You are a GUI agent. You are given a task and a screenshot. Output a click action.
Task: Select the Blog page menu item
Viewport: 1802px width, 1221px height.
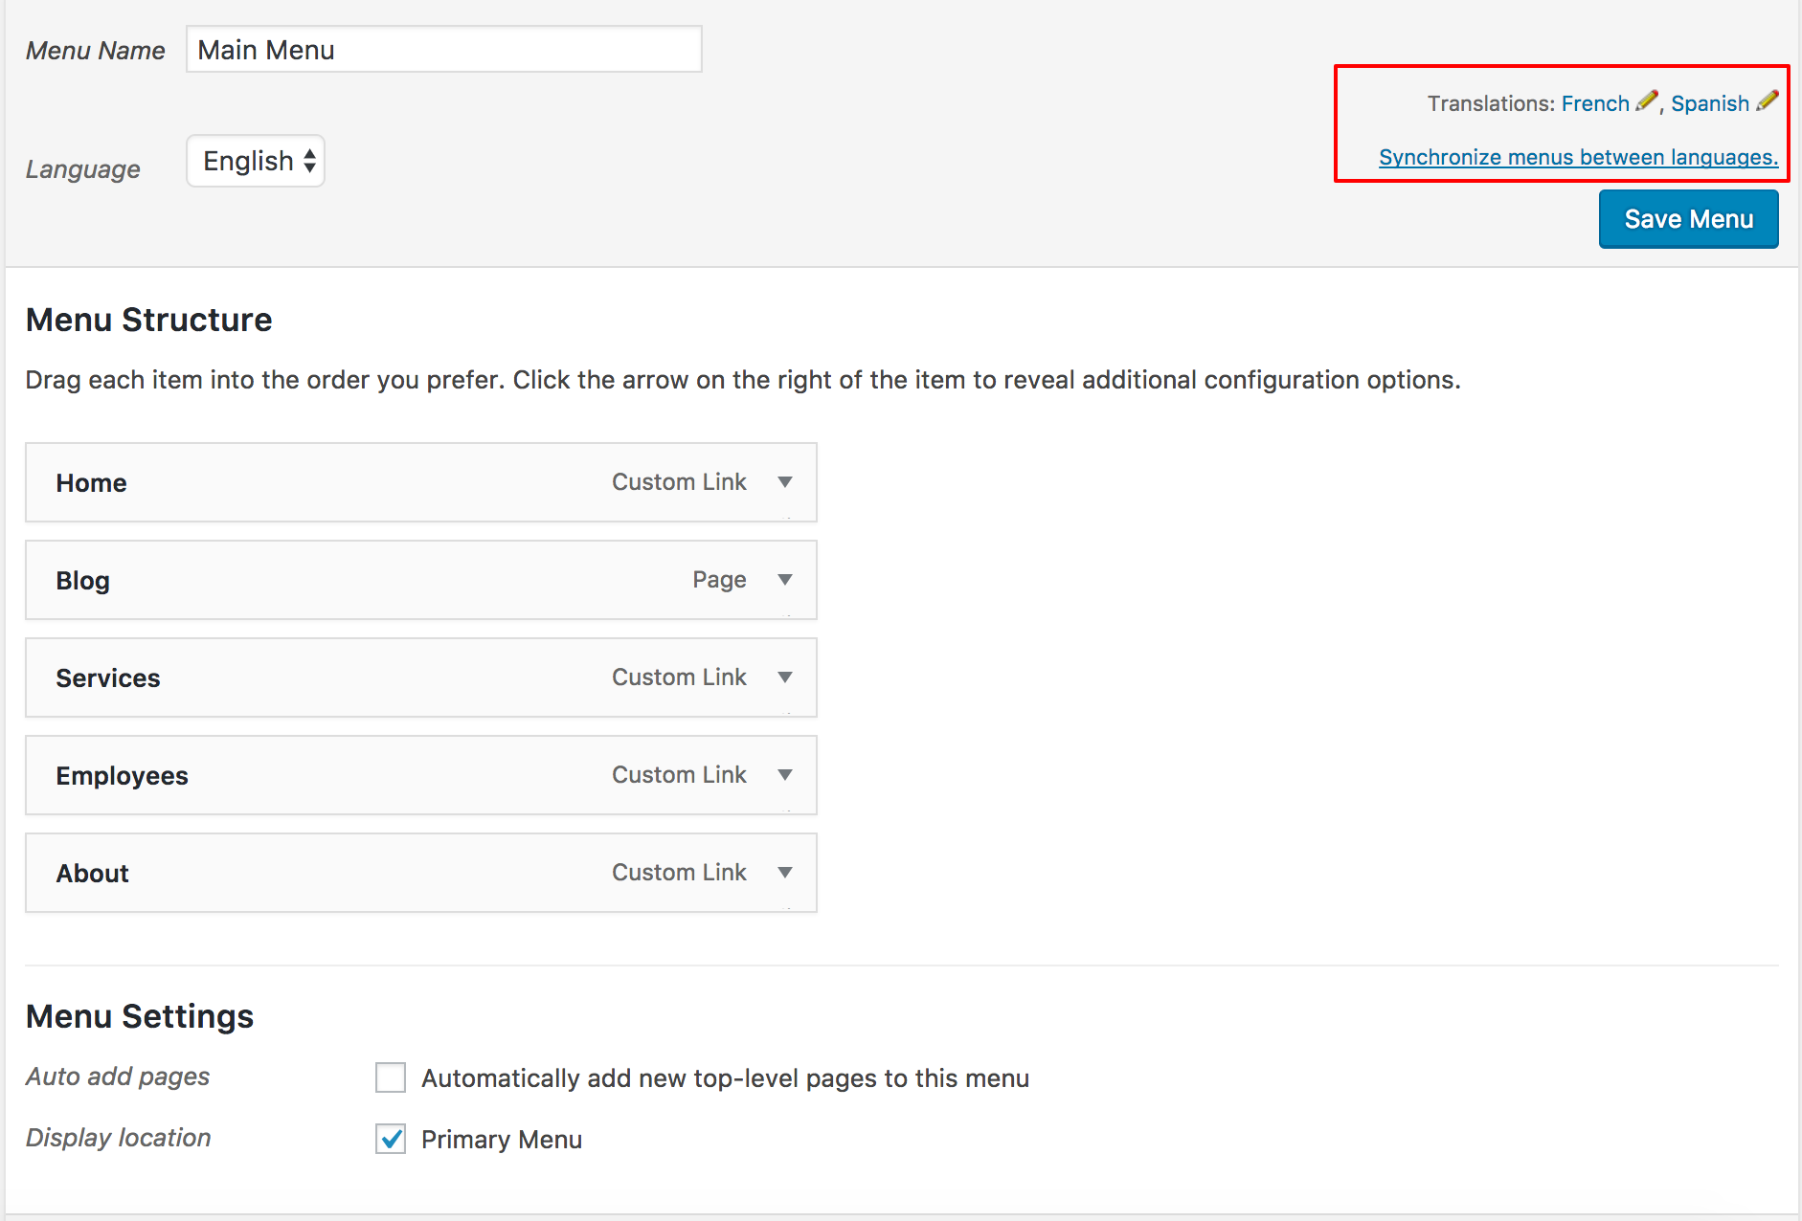click(421, 580)
